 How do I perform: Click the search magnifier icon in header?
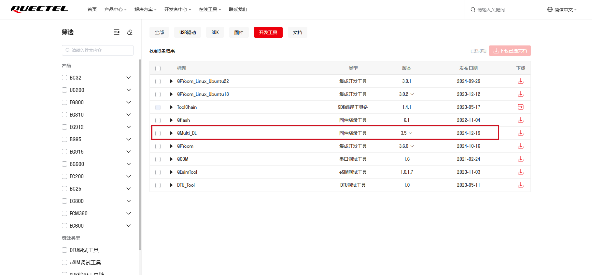473,9
